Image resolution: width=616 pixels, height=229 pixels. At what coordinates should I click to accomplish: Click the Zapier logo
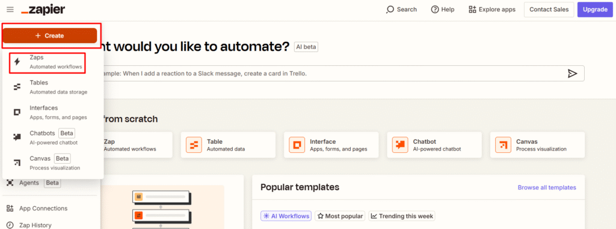43,10
